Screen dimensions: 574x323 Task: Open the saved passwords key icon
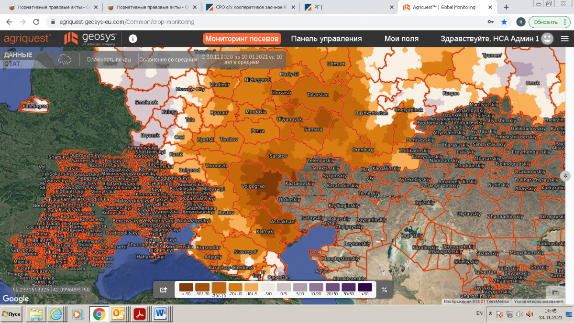pyautogui.click(x=490, y=22)
